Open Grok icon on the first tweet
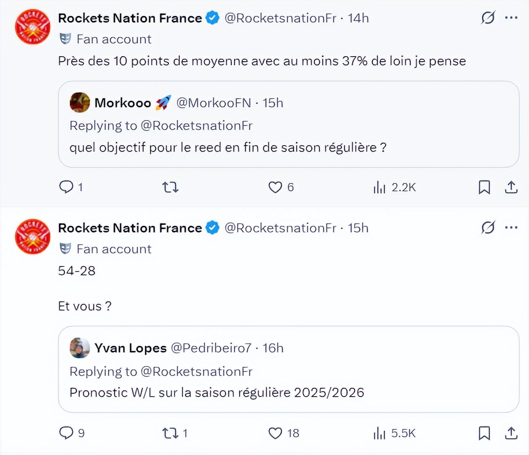Screen dimensions: 529x455 pos(488,18)
